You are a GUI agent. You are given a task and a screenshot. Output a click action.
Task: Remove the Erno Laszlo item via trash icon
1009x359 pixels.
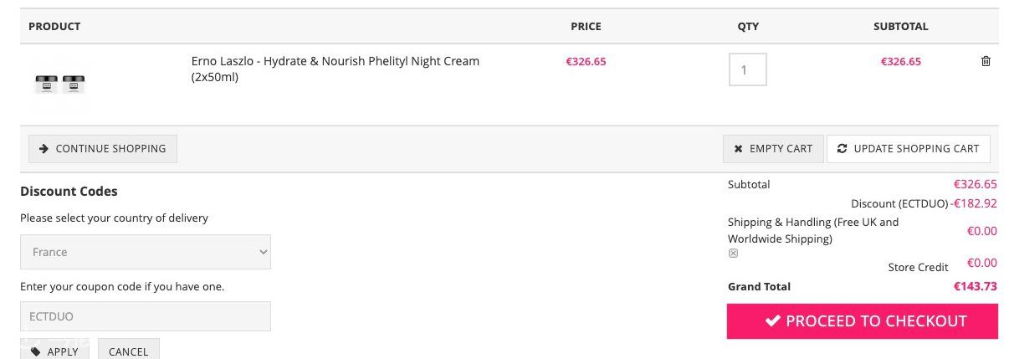(986, 61)
